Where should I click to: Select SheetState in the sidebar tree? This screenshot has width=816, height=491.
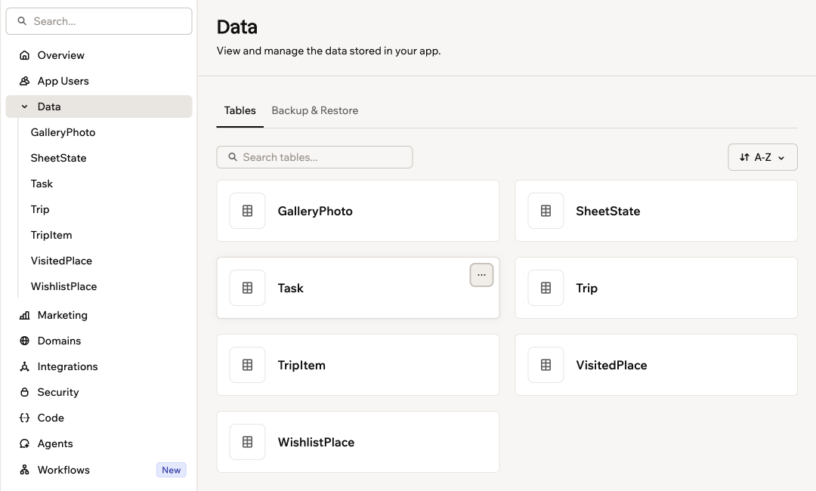tap(58, 158)
